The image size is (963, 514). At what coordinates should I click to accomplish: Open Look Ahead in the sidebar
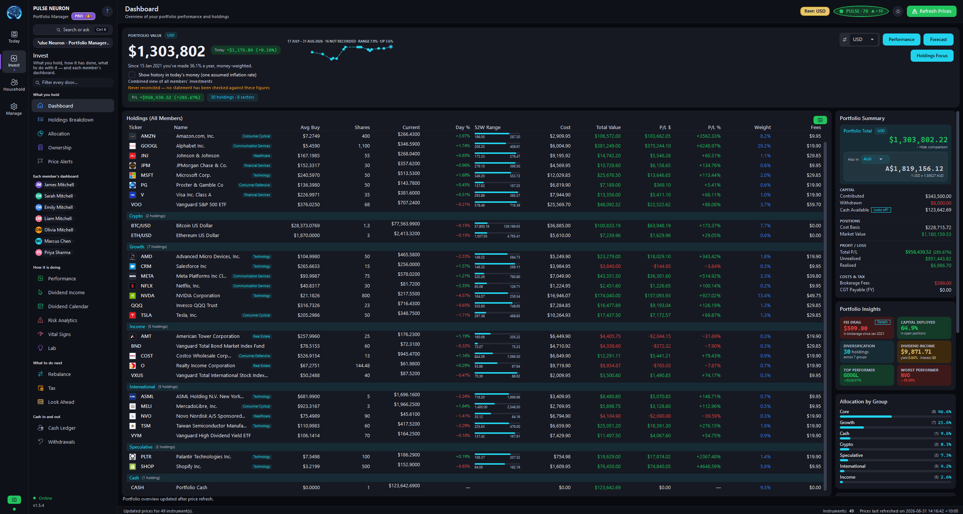coord(73,402)
